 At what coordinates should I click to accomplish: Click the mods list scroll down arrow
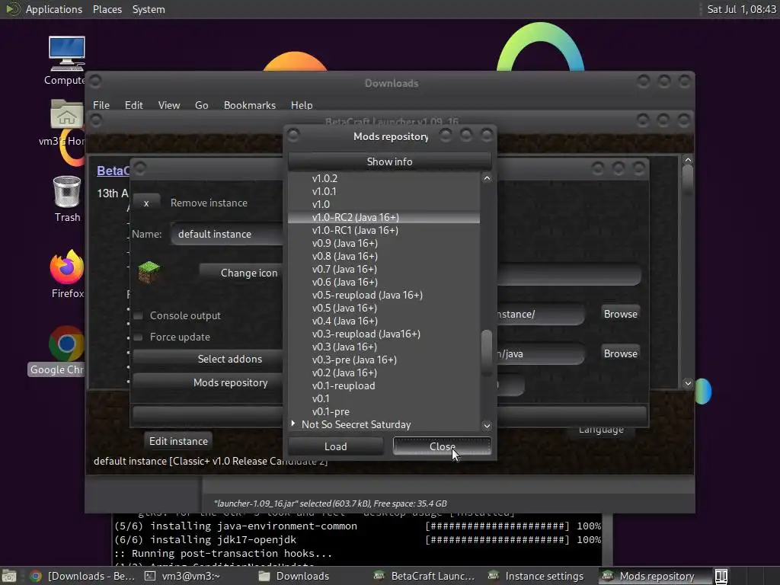[x=487, y=426]
